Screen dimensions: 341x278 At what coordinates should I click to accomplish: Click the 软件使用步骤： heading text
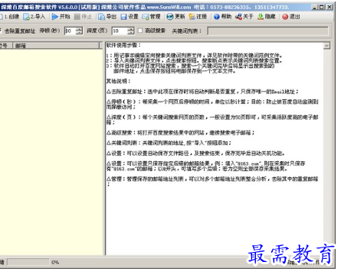pyautogui.click(x=123, y=46)
